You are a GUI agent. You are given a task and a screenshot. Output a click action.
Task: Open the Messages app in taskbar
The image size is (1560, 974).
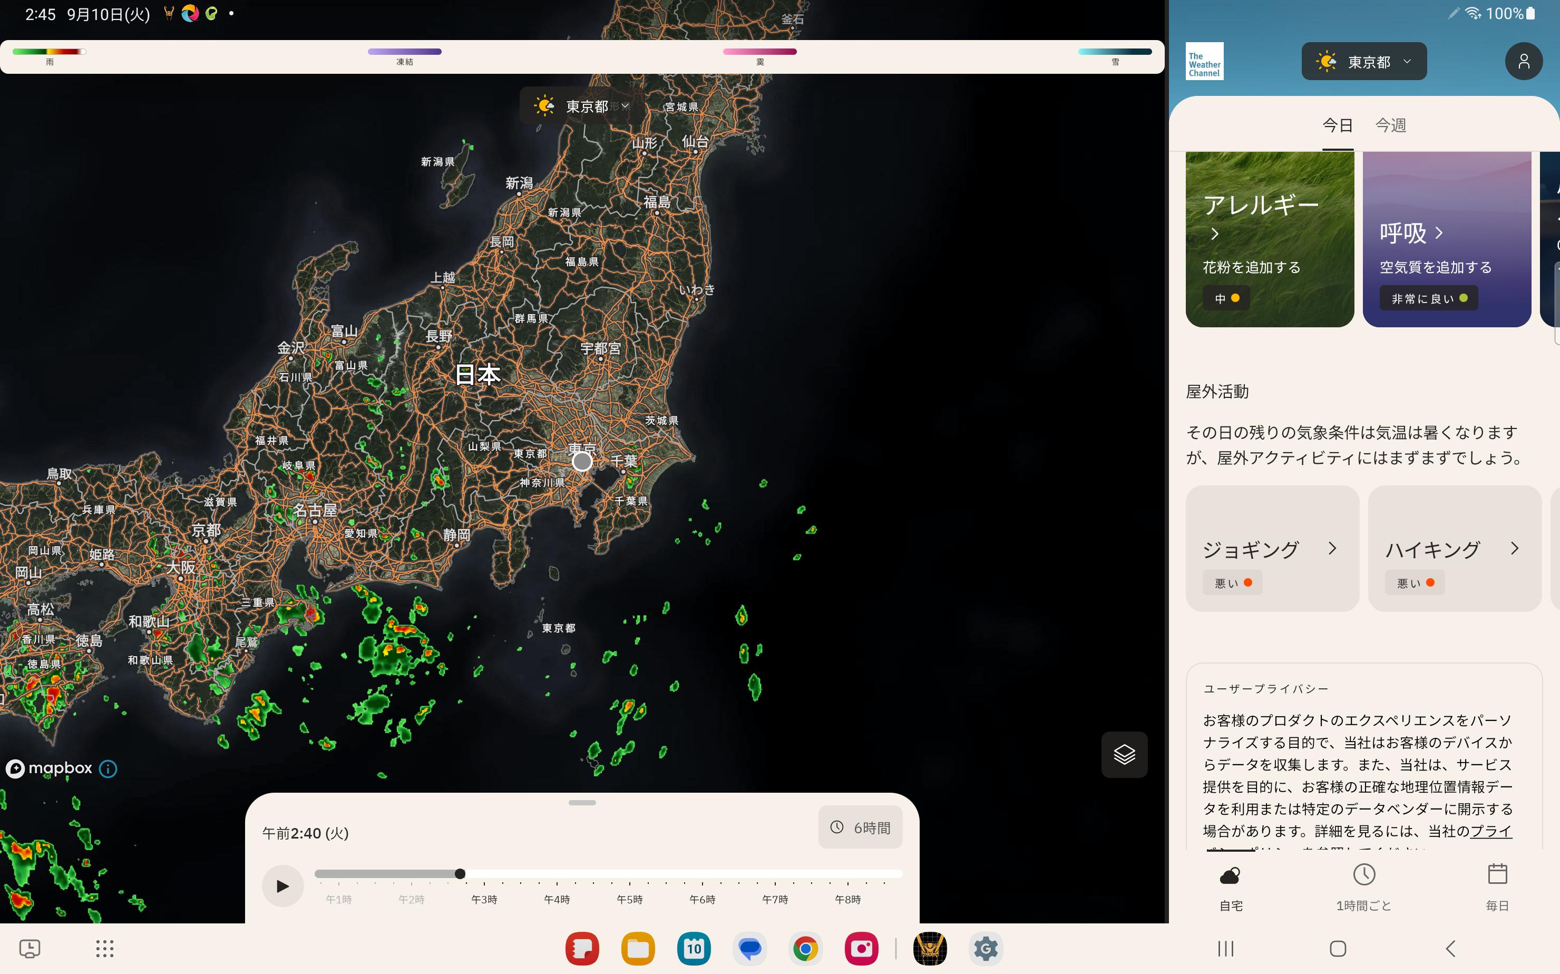point(750,948)
